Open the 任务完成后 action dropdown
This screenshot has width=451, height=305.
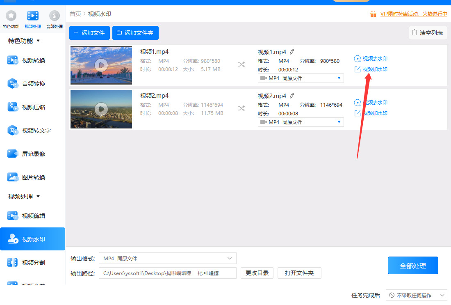point(417,295)
